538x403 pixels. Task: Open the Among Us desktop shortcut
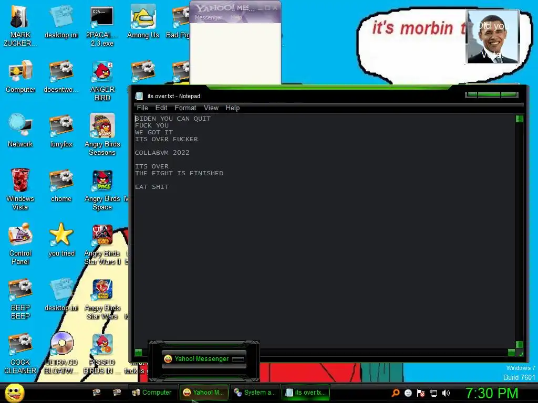143,22
